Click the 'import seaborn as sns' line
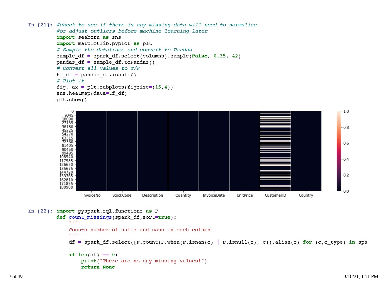This screenshot has width=387, height=299. [89, 37]
